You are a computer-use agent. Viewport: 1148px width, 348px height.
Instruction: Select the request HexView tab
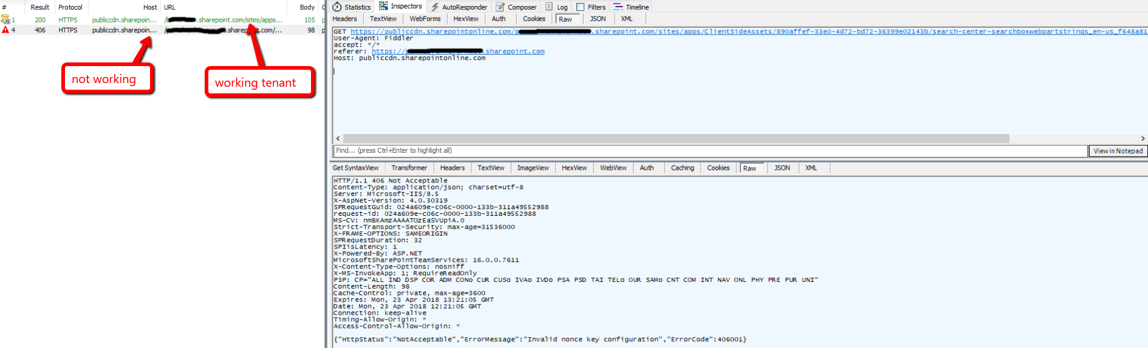pyautogui.click(x=466, y=19)
